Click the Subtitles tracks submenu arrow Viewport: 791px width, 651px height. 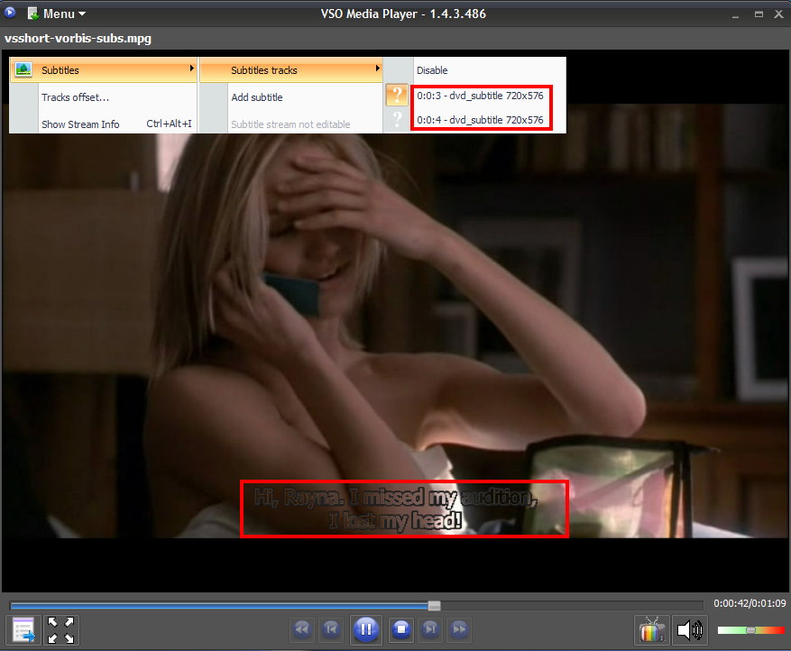(x=377, y=68)
